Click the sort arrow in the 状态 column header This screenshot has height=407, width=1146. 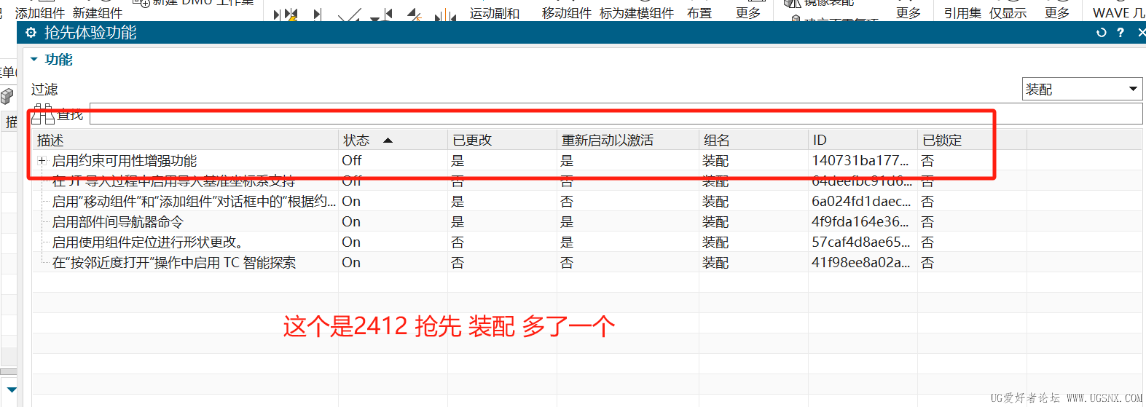coord(388,141)
